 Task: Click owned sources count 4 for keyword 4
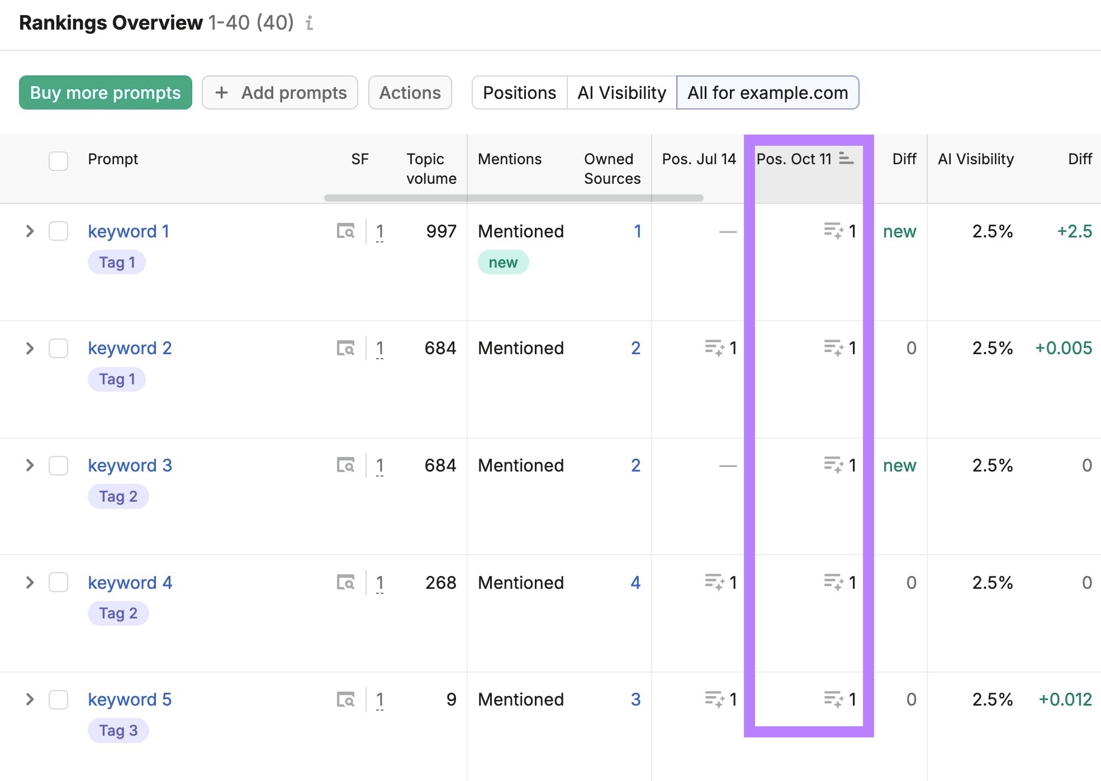click(x=635, y=583)
